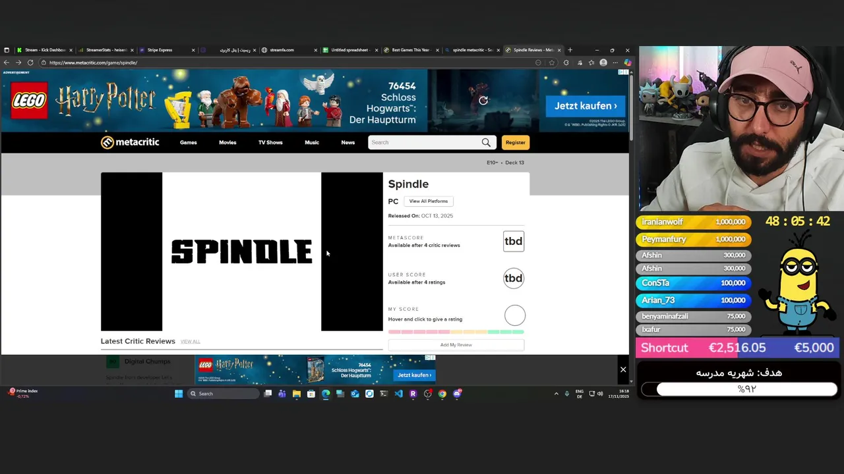This screenshot has height=474, width=844.
Task: Open the Music menu
Action: (312, 142)
